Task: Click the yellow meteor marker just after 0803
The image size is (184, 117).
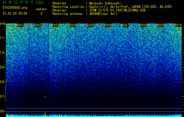Action: (x=59, y=116)
